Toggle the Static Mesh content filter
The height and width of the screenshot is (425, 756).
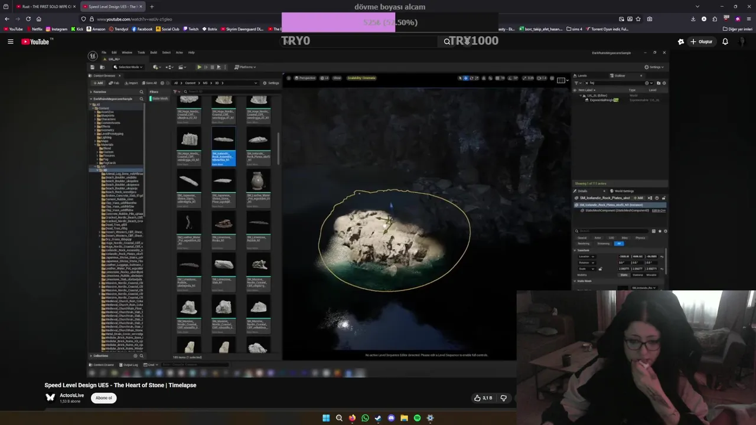pyautogui.click(x=160, y=98)
